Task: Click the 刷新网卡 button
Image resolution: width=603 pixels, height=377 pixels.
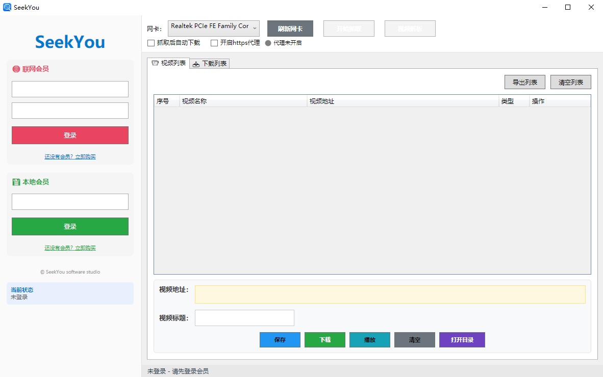Action: coord(290,29)
